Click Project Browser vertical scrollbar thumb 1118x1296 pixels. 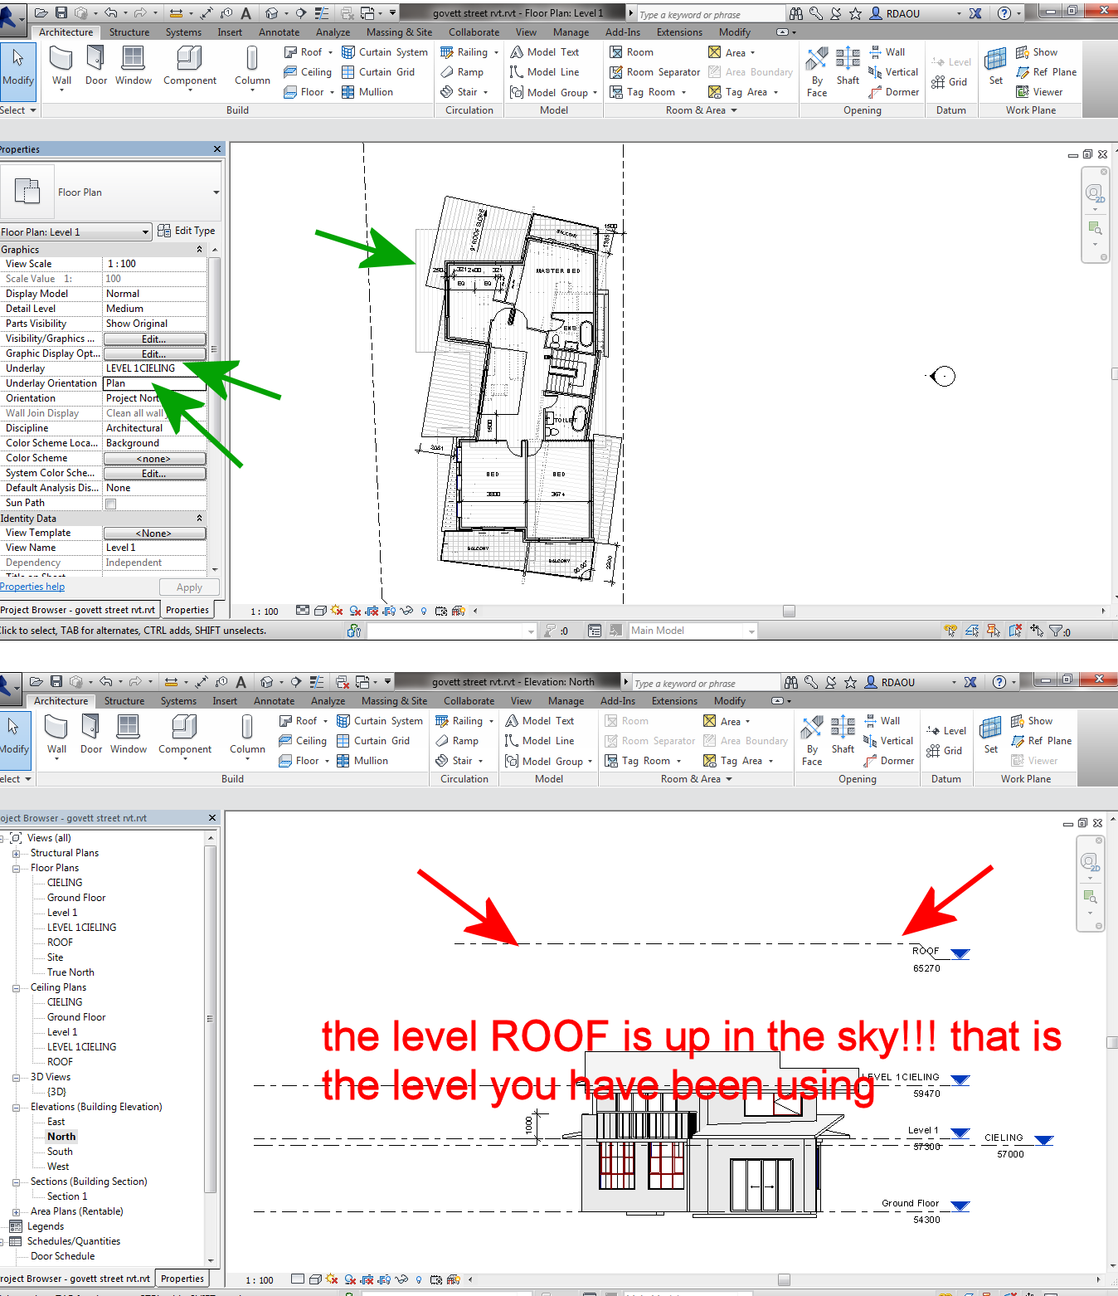pyautogui.click(x=210, y=1019)
